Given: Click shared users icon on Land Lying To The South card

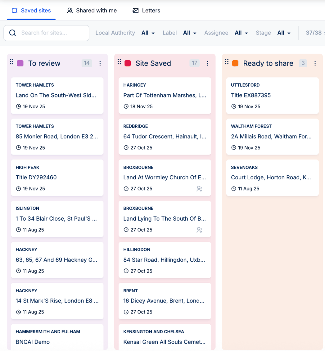Looking at the screenshot, I should point(199,230).
